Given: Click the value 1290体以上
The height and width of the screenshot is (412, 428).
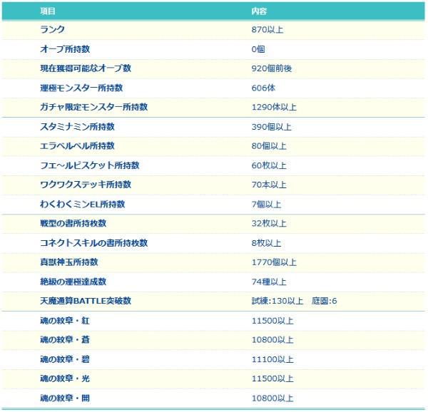Looking at the screenshot, I should click(274, 107).
